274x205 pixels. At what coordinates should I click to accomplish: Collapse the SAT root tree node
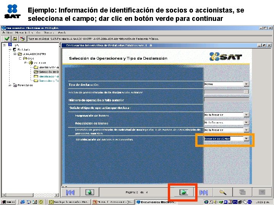4,45
